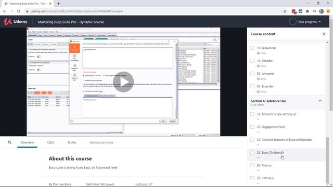
Task: Click the red extension icon in the toolbar
Action: click(294, 11)
